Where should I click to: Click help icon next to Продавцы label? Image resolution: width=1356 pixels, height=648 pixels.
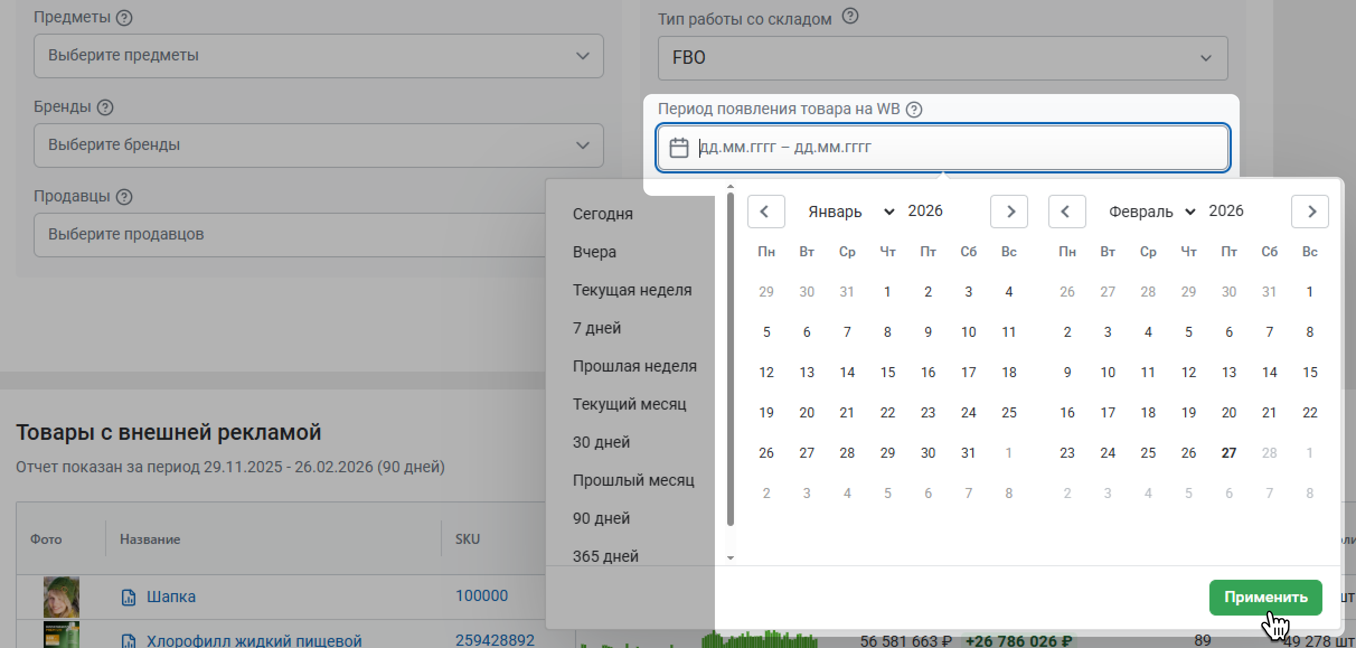point(124,197)
